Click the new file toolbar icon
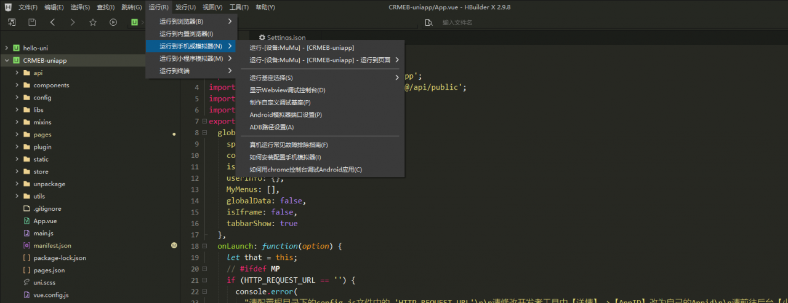Viewport: 788px width, 303px height. (x=11, y=22)
